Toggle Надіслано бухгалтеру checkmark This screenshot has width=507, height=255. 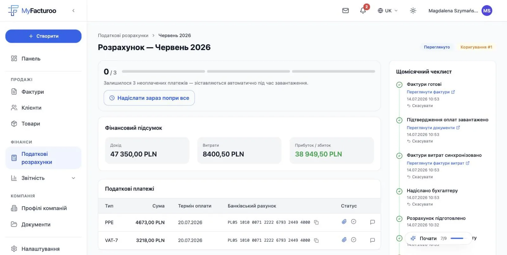[399, 191]
